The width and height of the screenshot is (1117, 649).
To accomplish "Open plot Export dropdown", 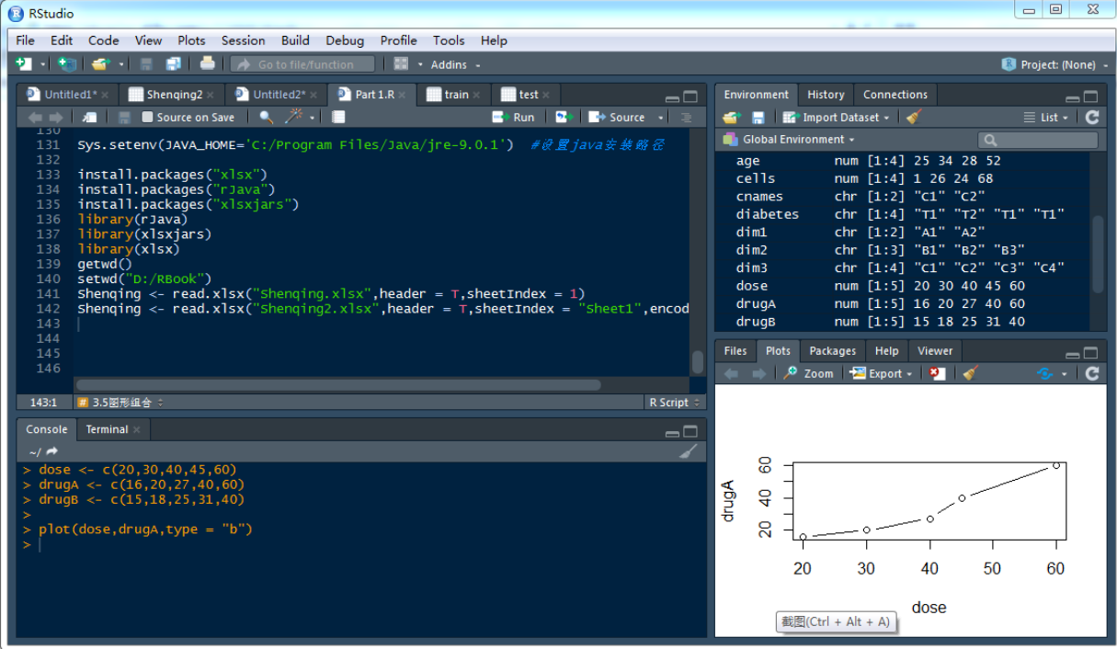I will coord(882,373).
